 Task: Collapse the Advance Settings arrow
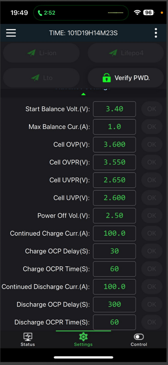click(84, 94)
